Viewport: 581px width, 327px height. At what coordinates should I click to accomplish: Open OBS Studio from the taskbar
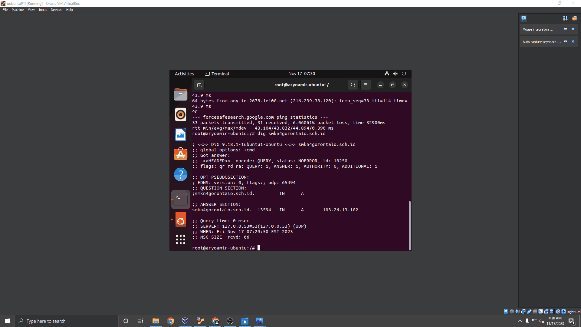(230, 321)
